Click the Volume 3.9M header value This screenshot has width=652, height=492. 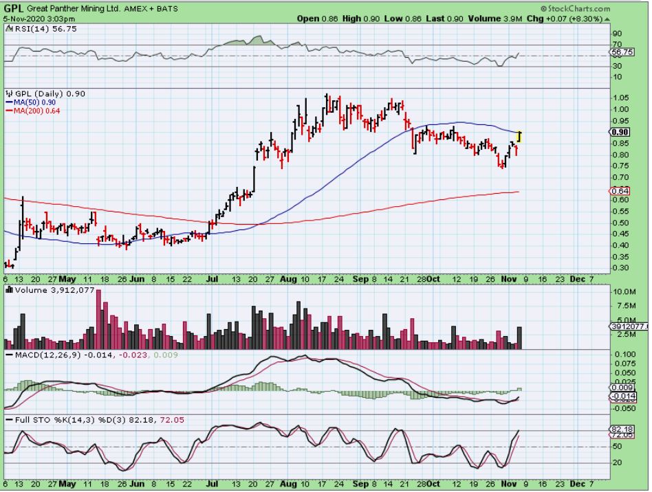click(x=495, y=19)
